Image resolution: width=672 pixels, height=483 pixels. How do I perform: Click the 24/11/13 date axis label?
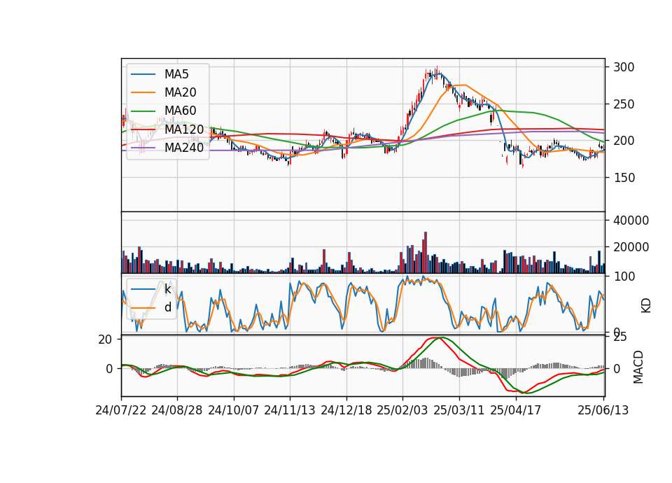[290, 410]
